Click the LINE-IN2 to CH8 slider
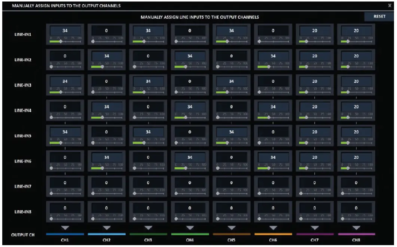This screenshot has height=247, width=397. tap(356, 67)
